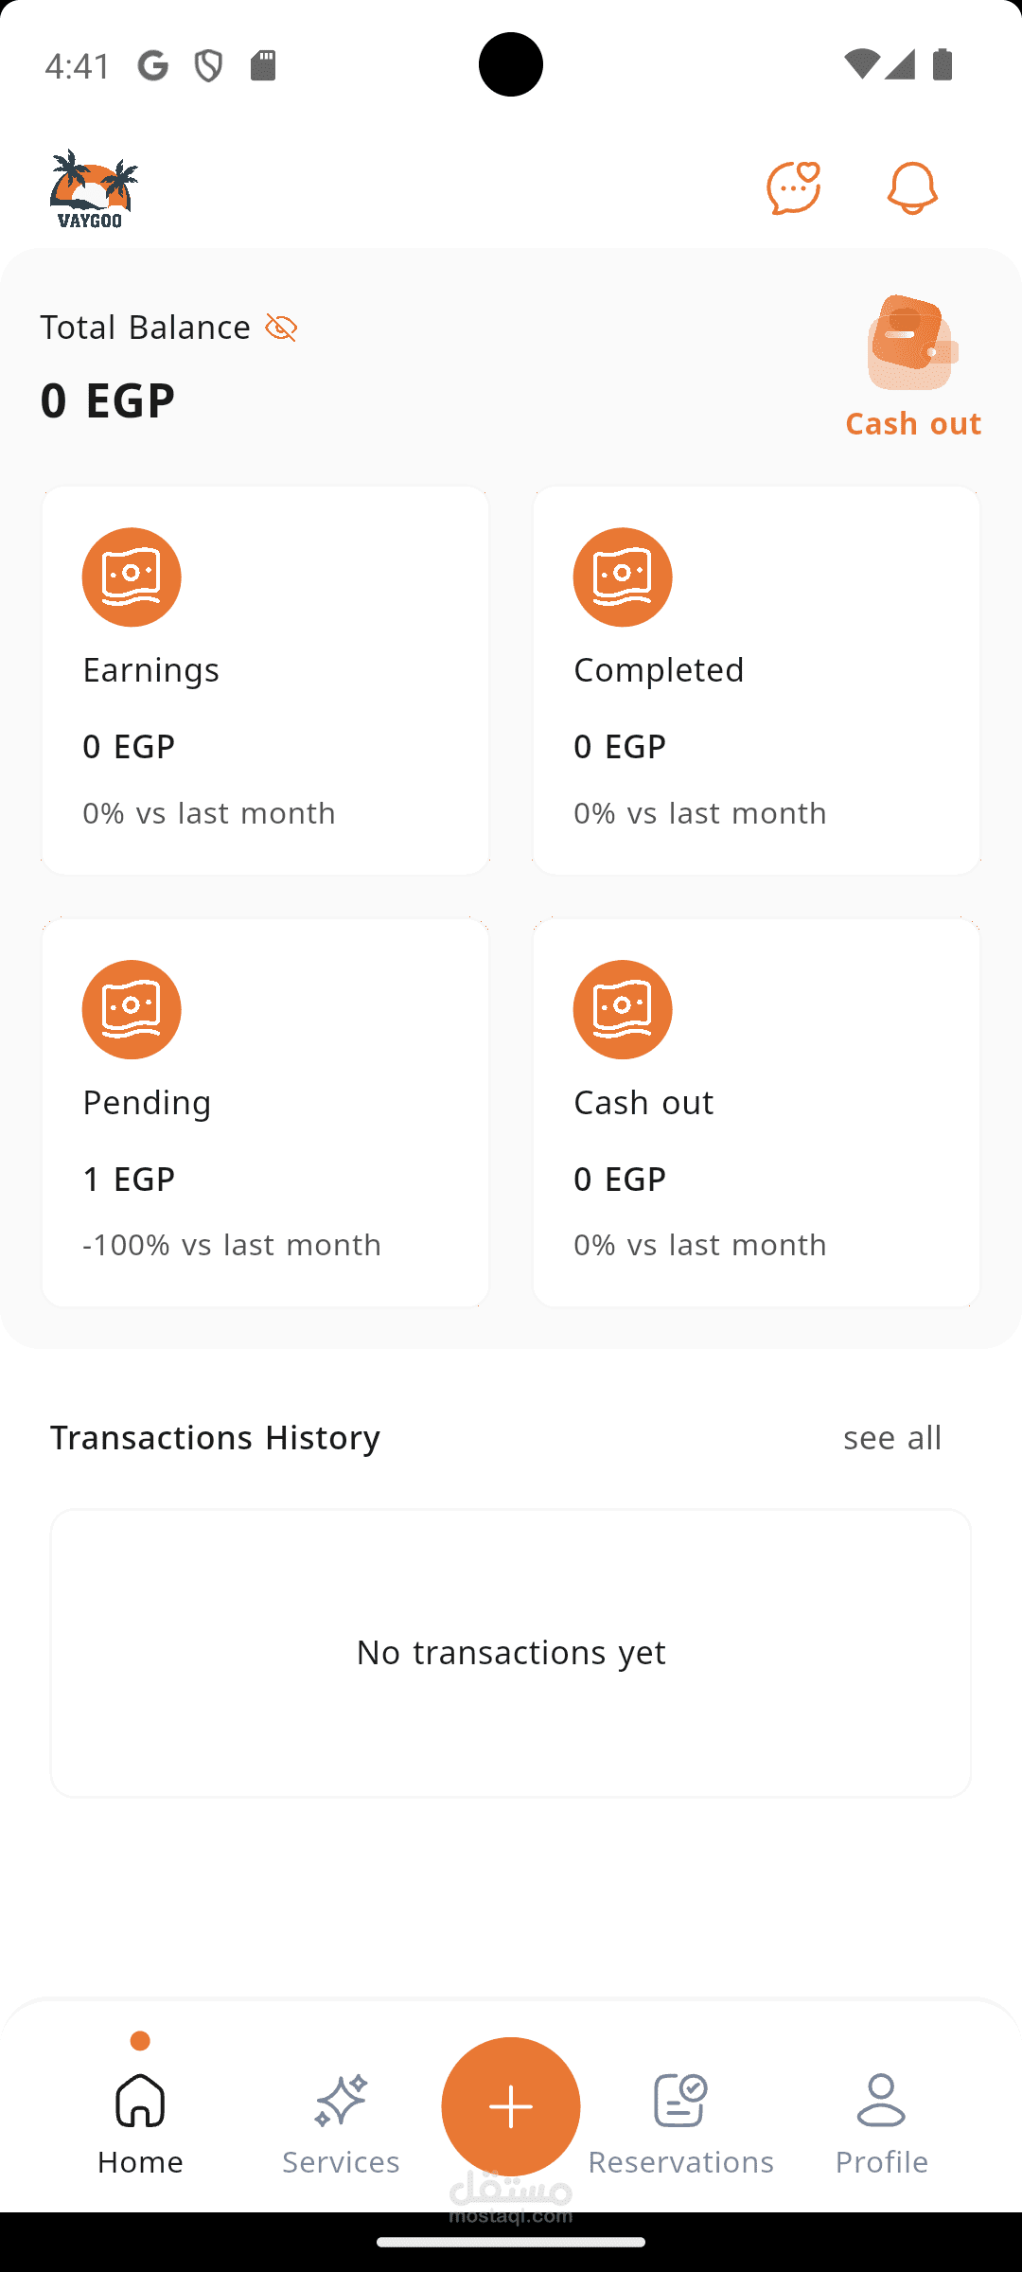Tap the money icon in Cash out card
The image size is (1022, 2272).
[623, 1009]
